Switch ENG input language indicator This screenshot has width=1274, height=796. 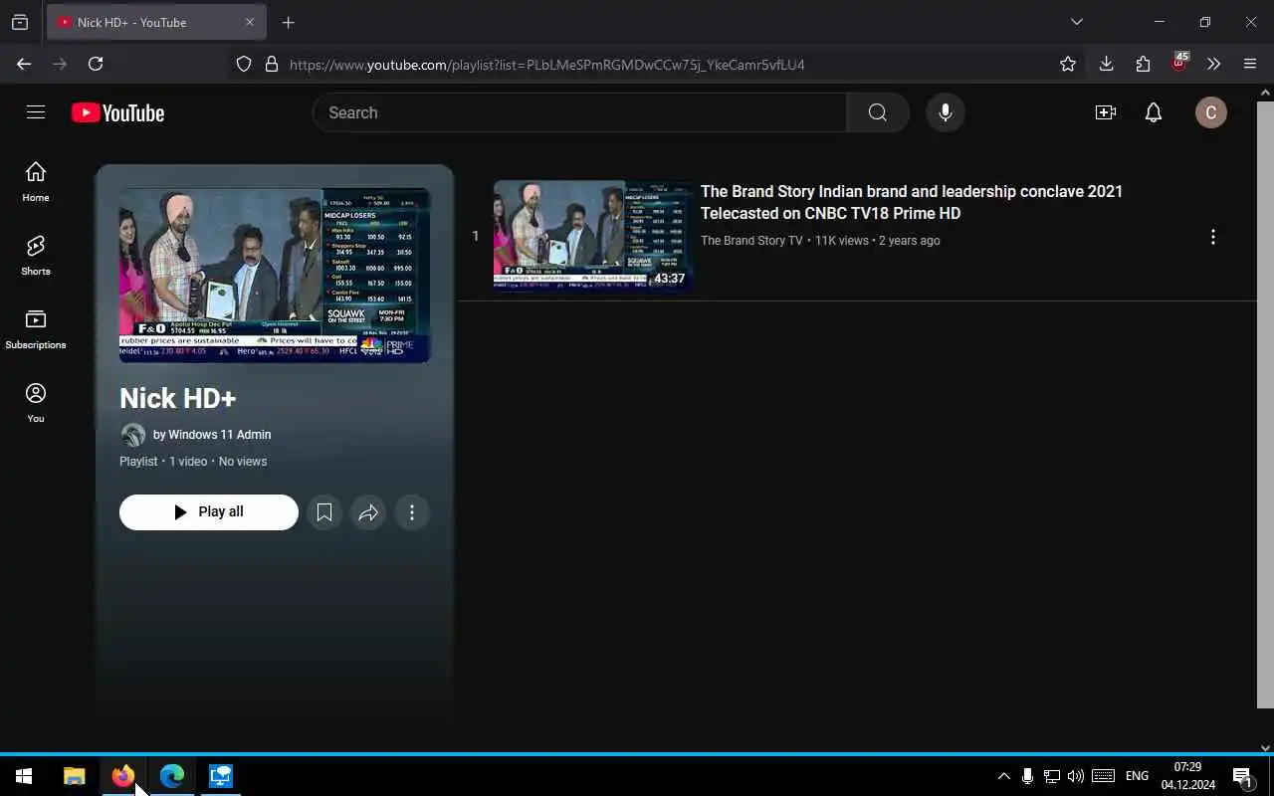(x=1137, y=776)
